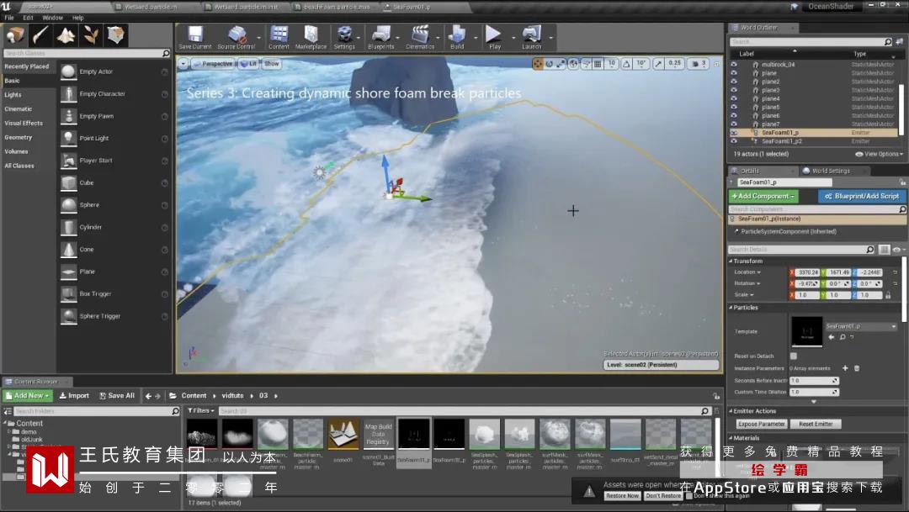Viewport: 909px width, 512px height.
Task: Open the Edit menu
Action: (x=28, y=18)
